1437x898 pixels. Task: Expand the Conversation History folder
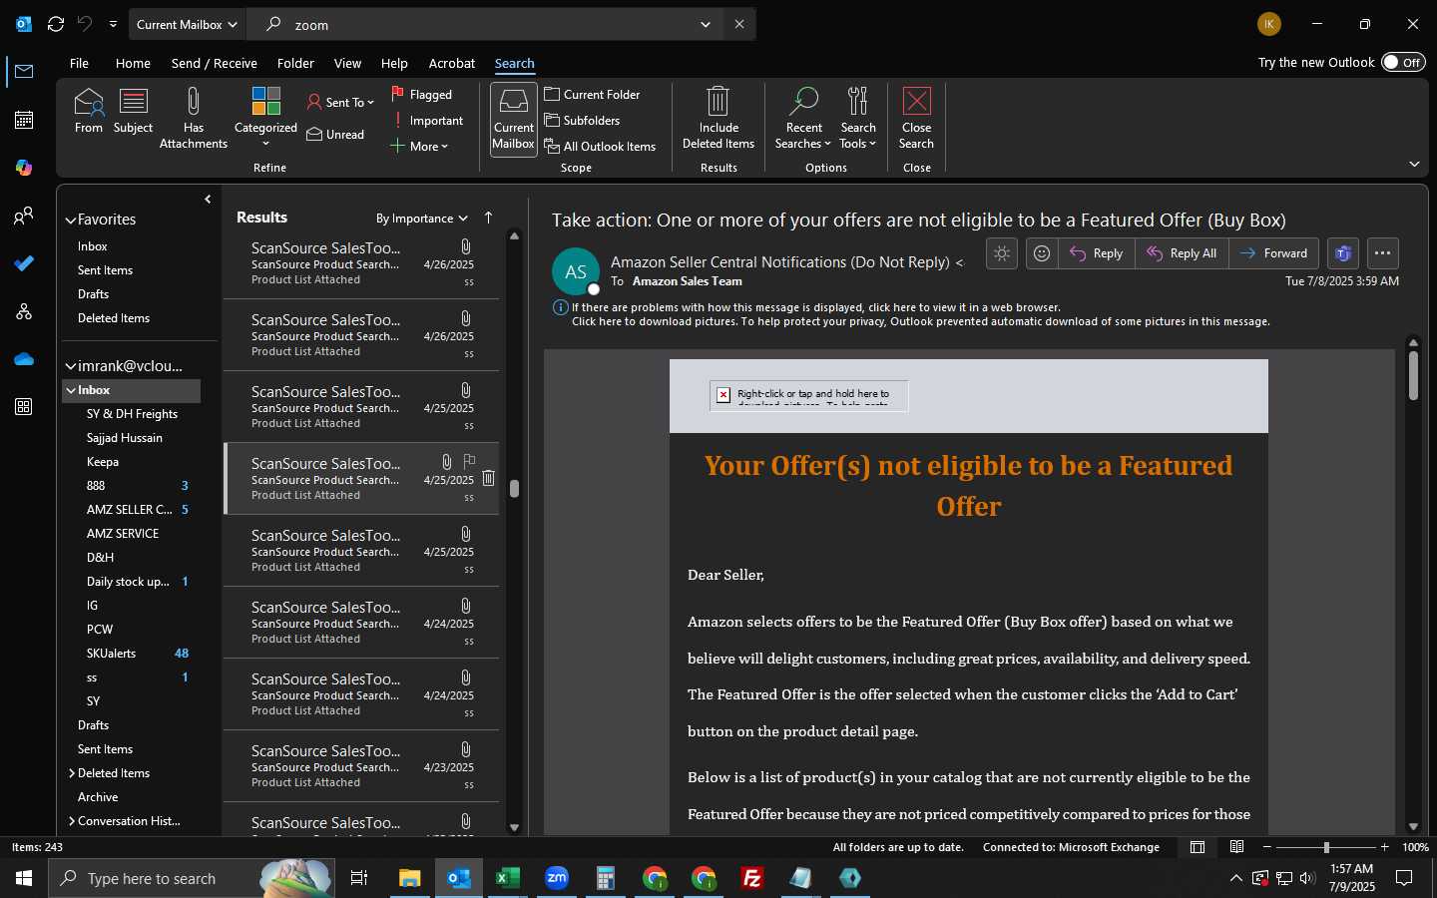(x=72, y=821)
